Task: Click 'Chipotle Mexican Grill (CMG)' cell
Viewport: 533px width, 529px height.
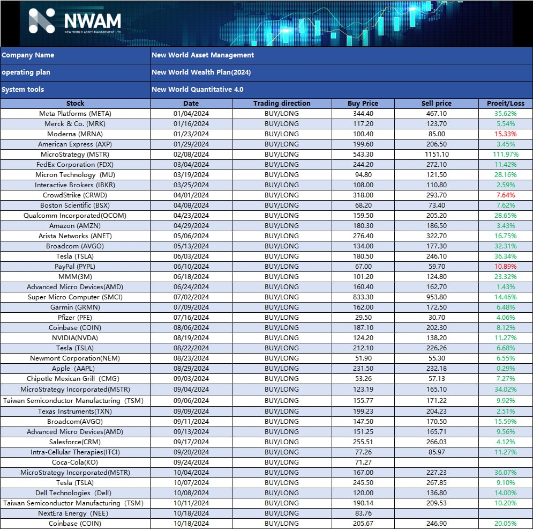Action: 75,379
